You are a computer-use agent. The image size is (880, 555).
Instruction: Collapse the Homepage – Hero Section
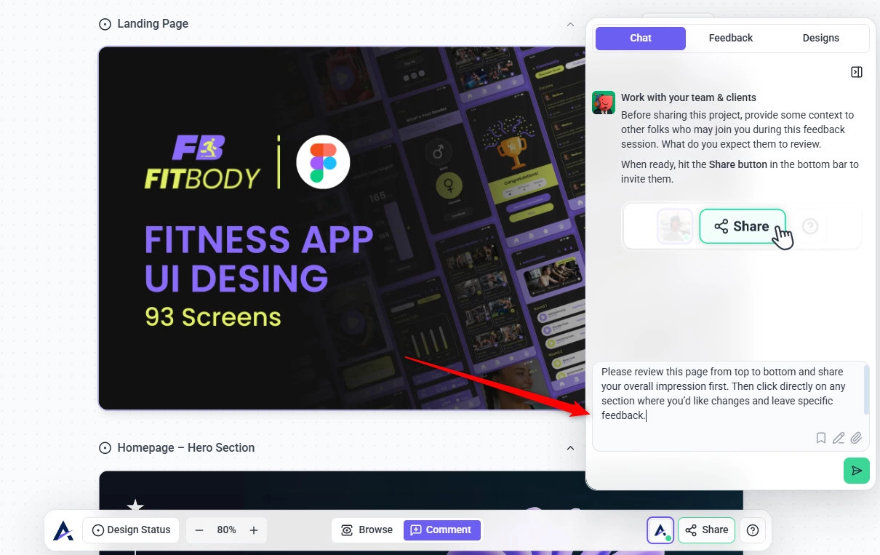570,448
